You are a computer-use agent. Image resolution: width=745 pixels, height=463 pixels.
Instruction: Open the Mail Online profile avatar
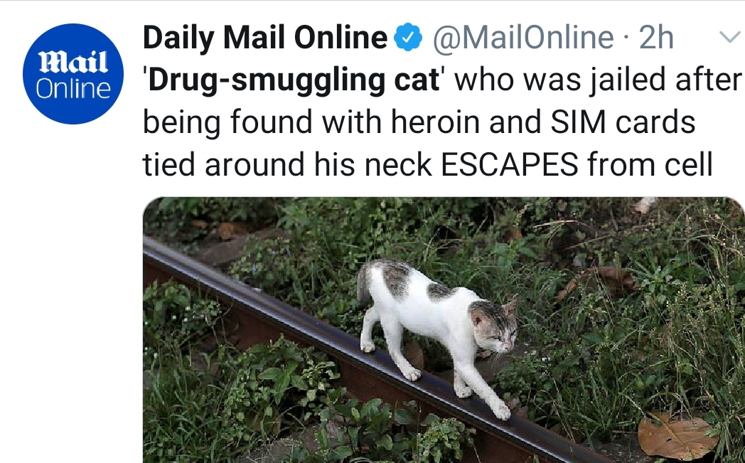coord(73,74)
